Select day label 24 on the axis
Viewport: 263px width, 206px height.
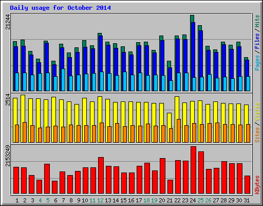193,200
